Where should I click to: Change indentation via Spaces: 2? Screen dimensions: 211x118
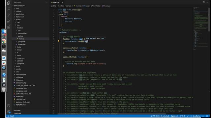pyautogui.click(x=175, y=116)
